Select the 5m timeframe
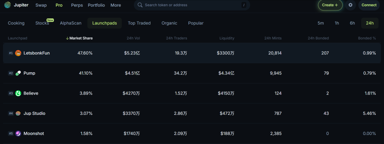 (321, 23)
